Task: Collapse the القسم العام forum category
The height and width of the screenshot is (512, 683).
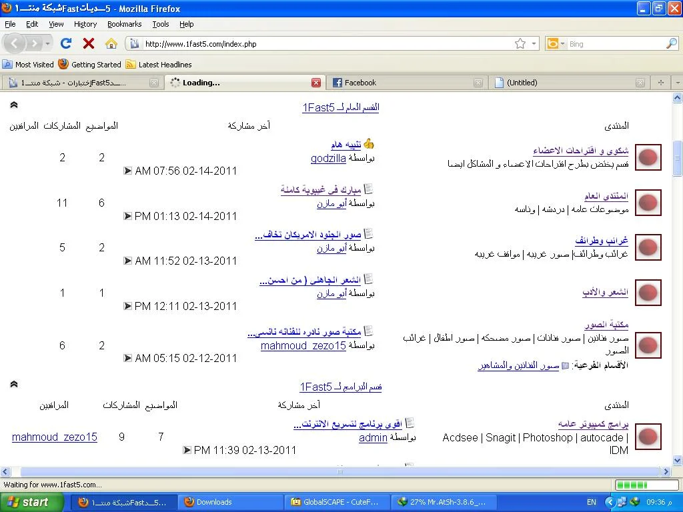Action: [14, 105]
